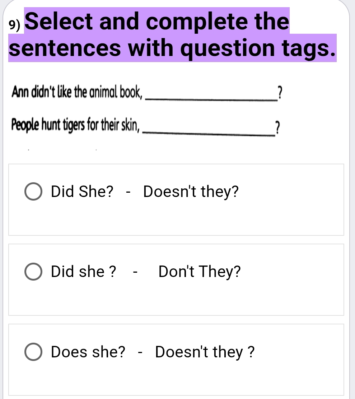Click the dash separator in the "Don't They?" option
The width and height of the screenshot is (355, 399).
pos(135,272)
